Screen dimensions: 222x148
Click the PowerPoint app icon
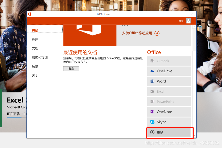click(x=152, y=102)
